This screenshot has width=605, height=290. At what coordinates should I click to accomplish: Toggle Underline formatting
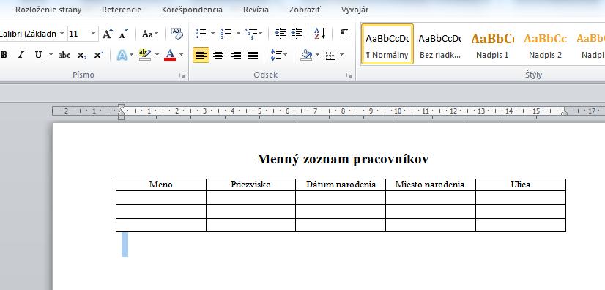coord(38,55)
